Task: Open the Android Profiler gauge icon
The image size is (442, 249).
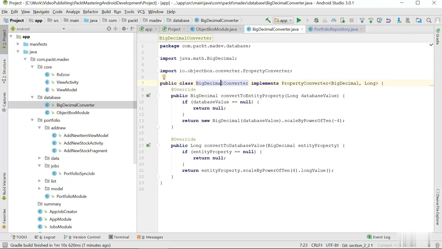Action: point(334,20)
